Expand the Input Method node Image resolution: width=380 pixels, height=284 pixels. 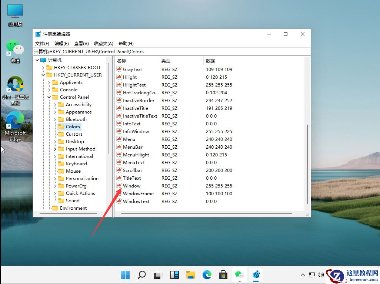tap(55, 149)
